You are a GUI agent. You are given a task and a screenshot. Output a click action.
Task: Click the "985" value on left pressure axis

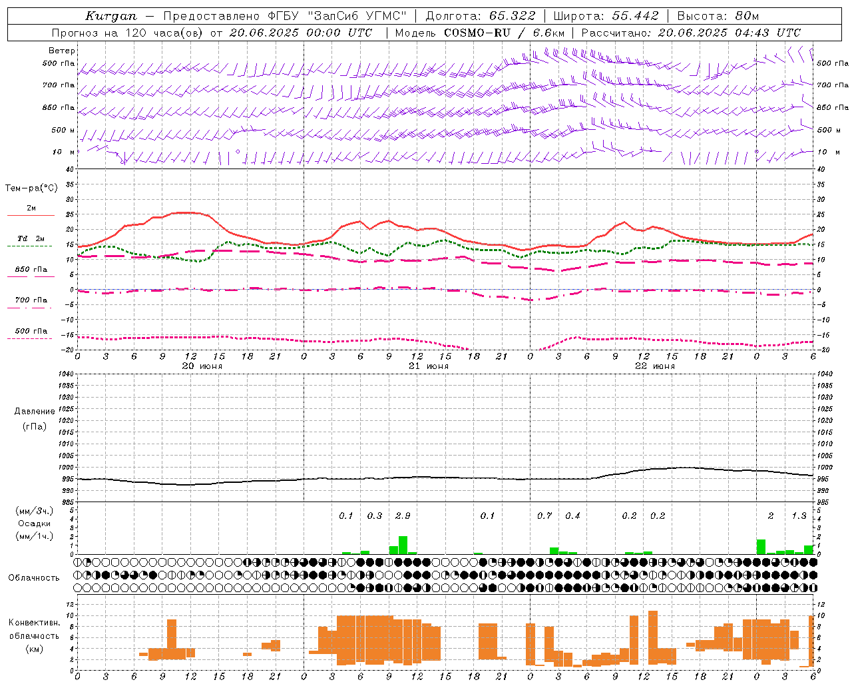pos(69,502)
